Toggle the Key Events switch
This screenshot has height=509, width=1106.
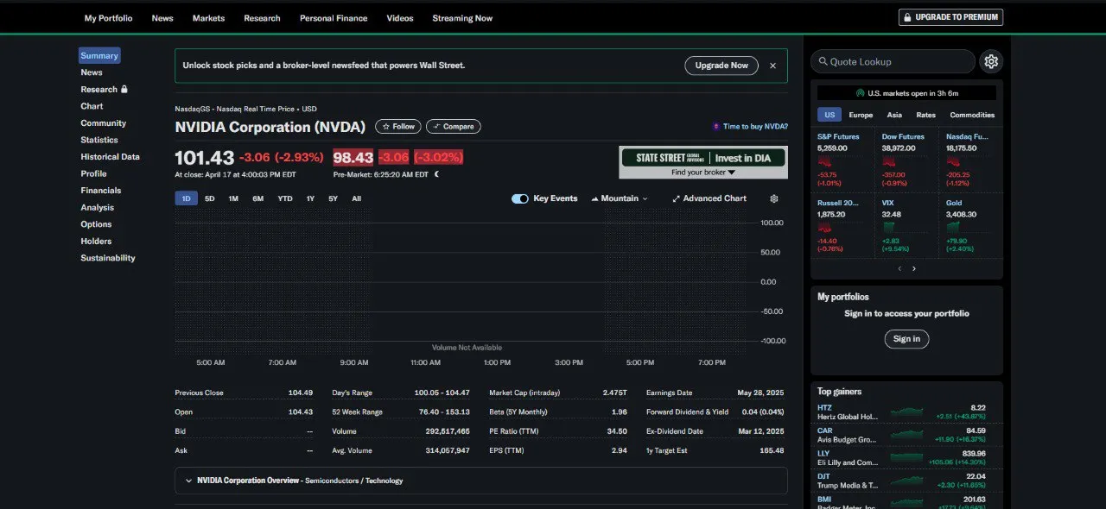tap(520, 198)
